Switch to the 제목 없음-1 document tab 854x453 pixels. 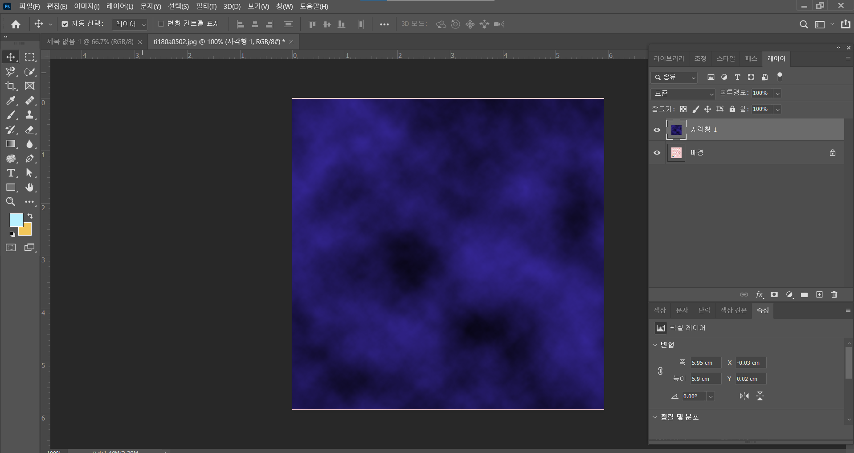pos(90,42)
